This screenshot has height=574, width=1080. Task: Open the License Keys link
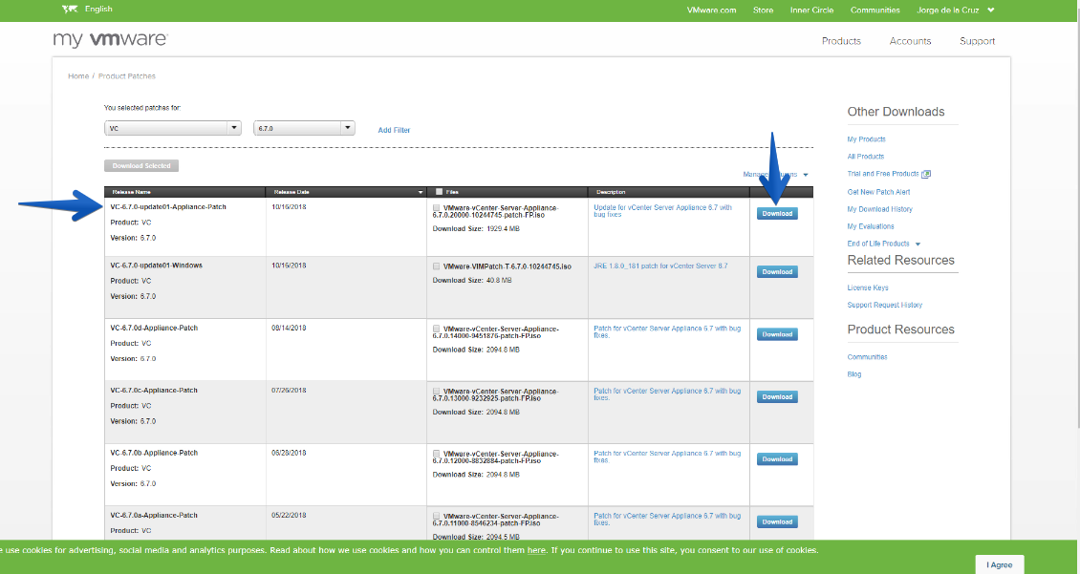[867, 287]
